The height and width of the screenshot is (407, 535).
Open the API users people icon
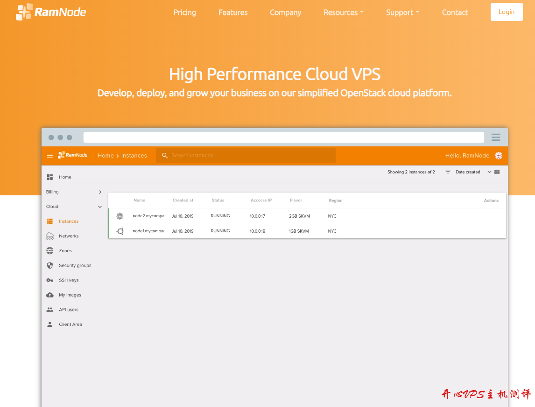pos(50,310)
